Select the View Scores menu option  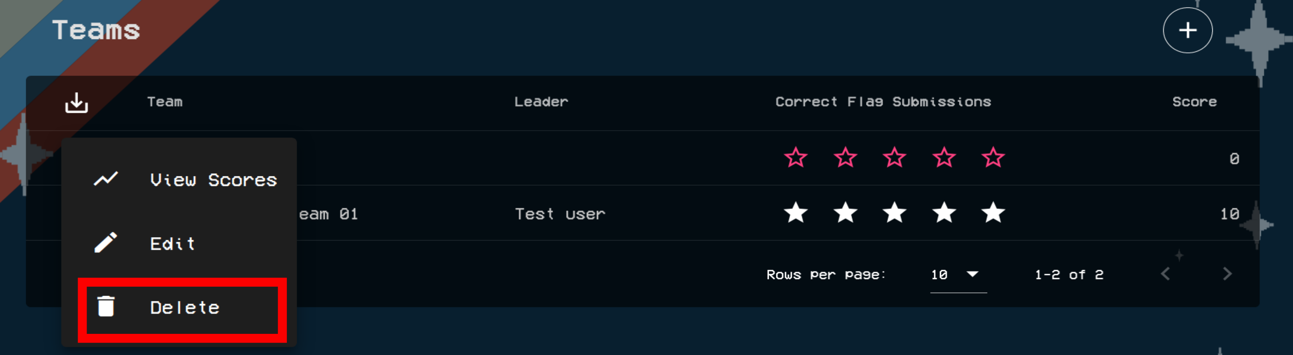click(x=213, y=180)
